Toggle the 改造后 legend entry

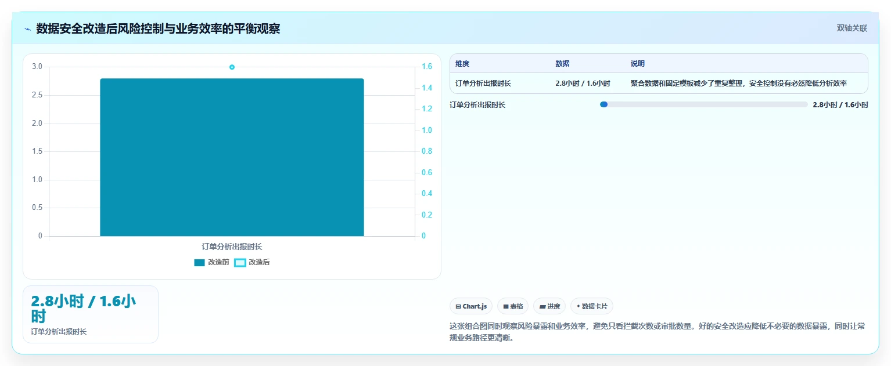click(252, 262)
